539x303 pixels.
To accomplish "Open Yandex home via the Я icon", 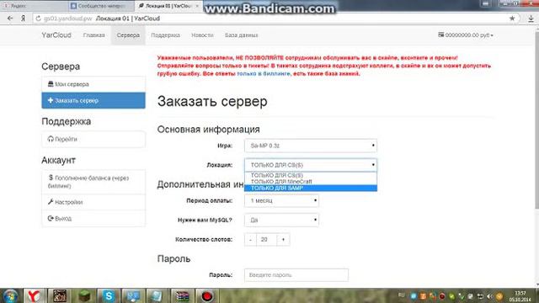I will tap(23, 19).
